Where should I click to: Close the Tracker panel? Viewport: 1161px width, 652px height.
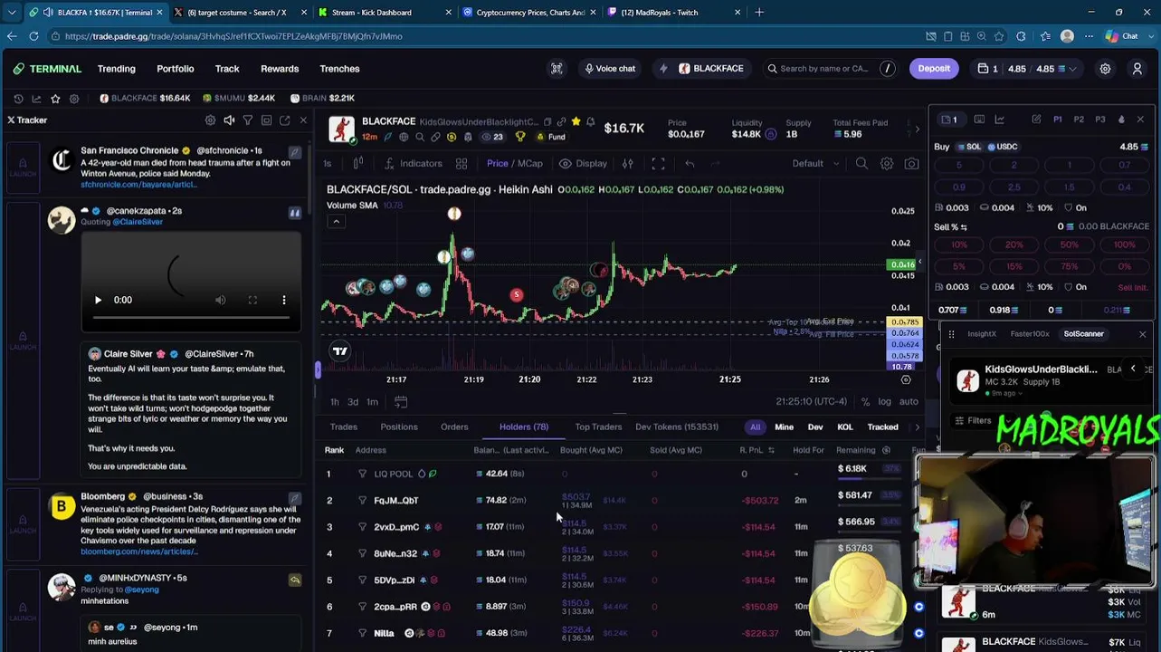coord(303,120)
